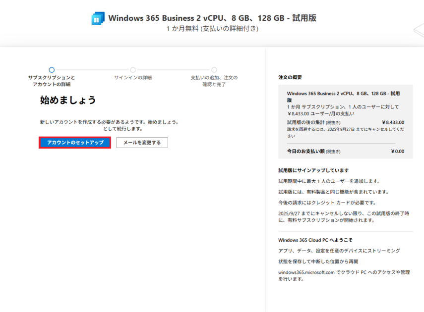Click the cancellation notice 2025年9月27日 までにキャンセル
This screenshot has width=424, height=312.
coord(346,133)
